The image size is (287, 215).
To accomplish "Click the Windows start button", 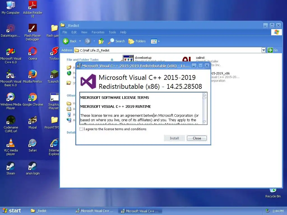I will click(x=12, y=211).
